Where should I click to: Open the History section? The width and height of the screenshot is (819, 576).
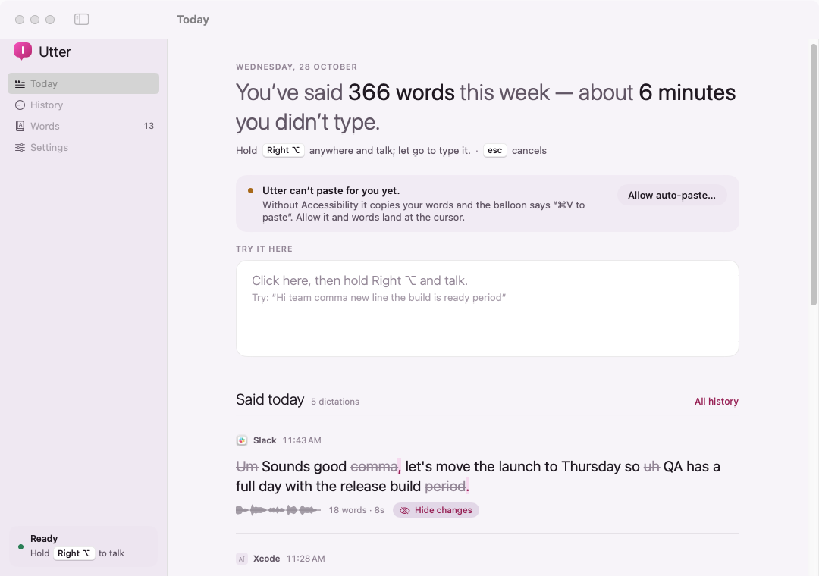point(83,105)
